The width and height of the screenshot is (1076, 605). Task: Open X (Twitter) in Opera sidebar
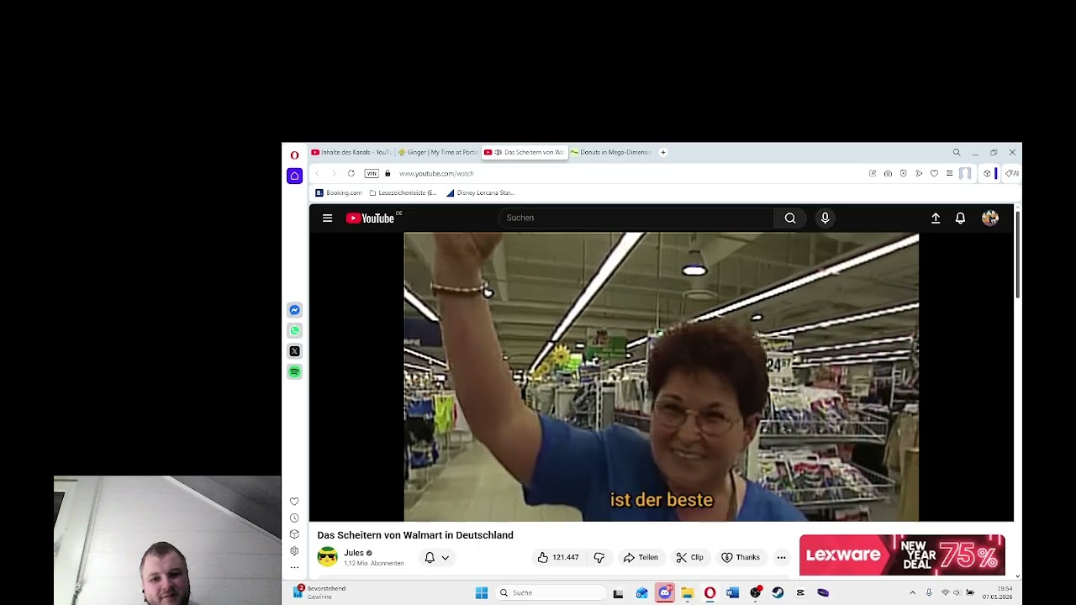coord(294,351)
